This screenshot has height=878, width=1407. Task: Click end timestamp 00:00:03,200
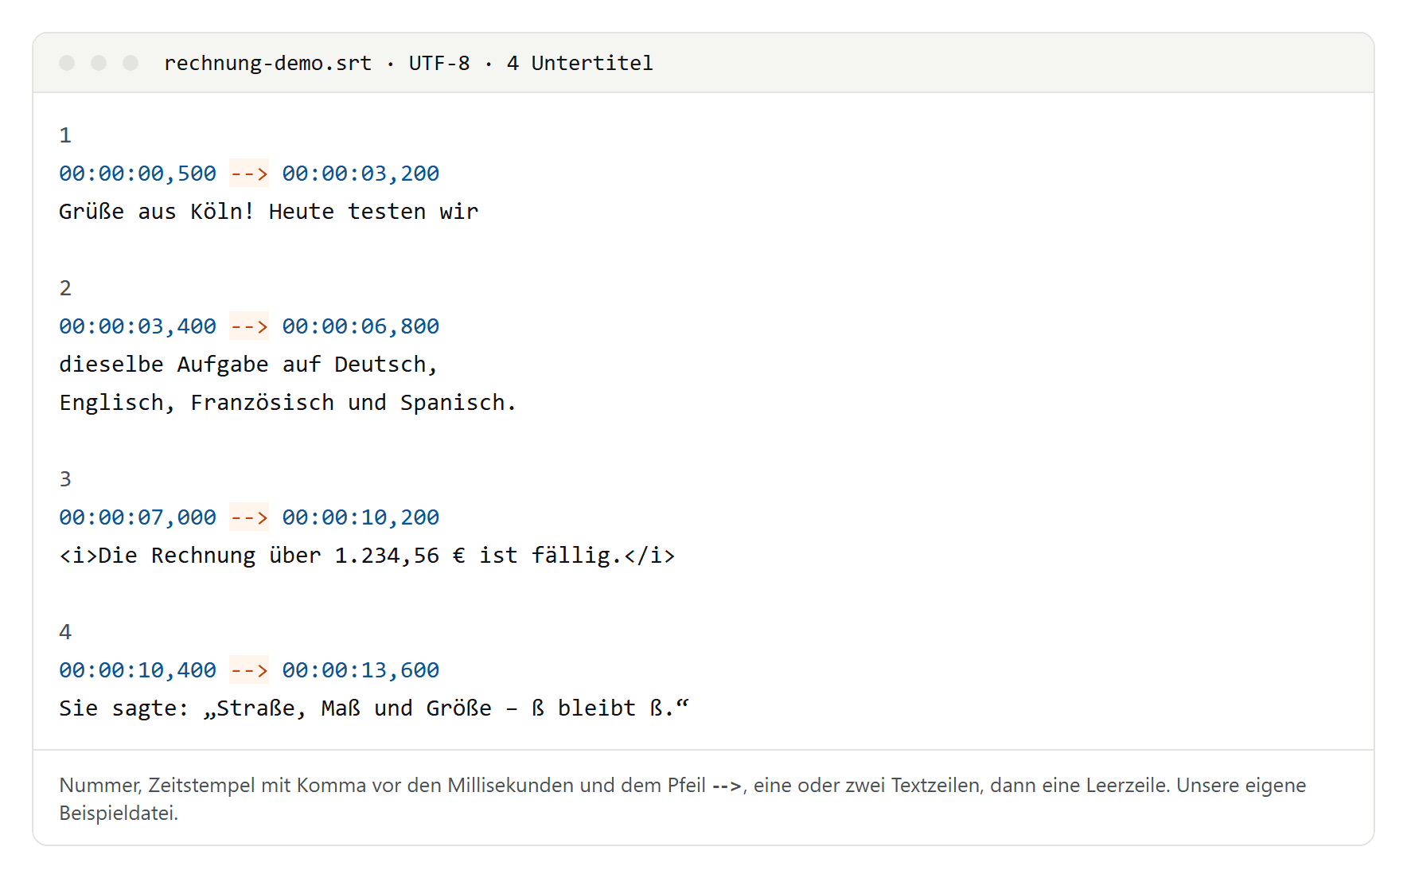361,174
